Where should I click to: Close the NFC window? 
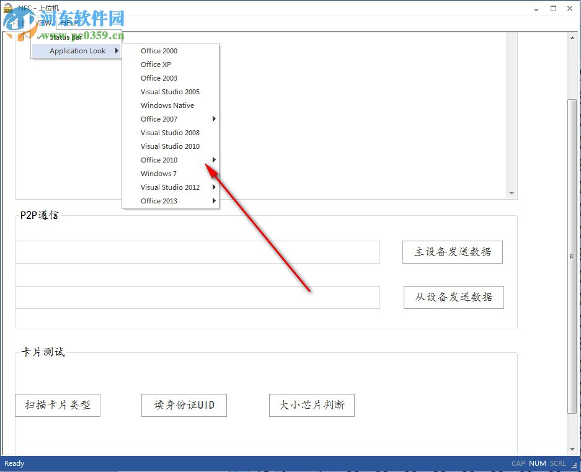[x=570, y=9]
